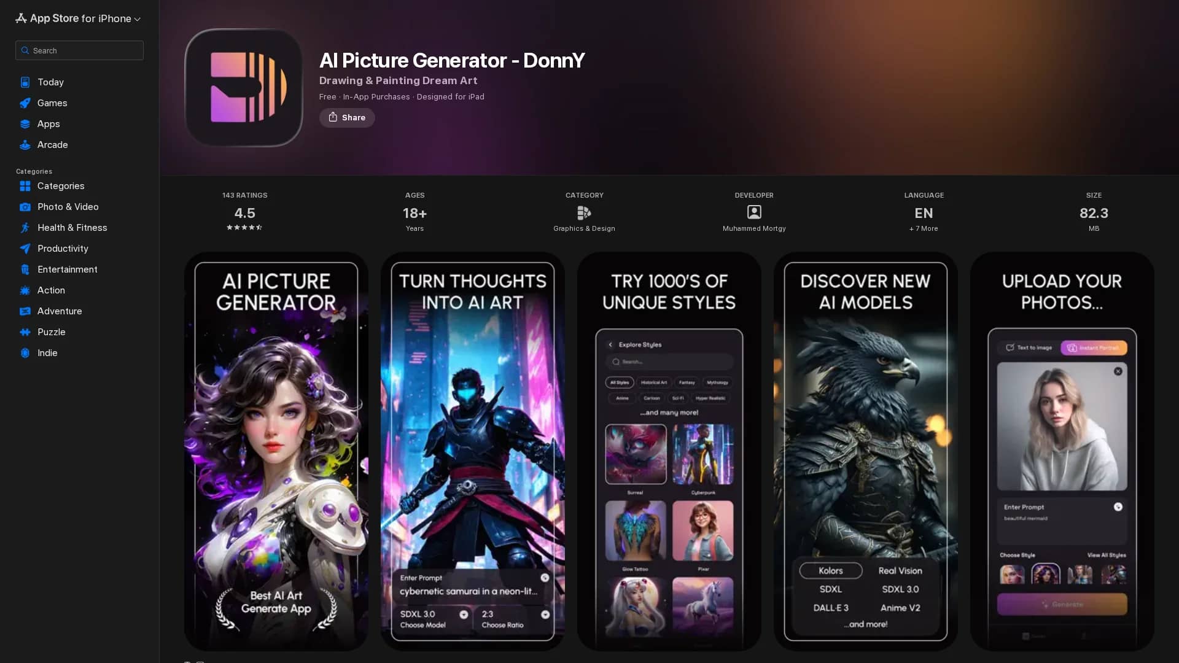
Task: Open the Turn Thoughts Into AI Art screenshot
Action: click(x=473, y=451)
